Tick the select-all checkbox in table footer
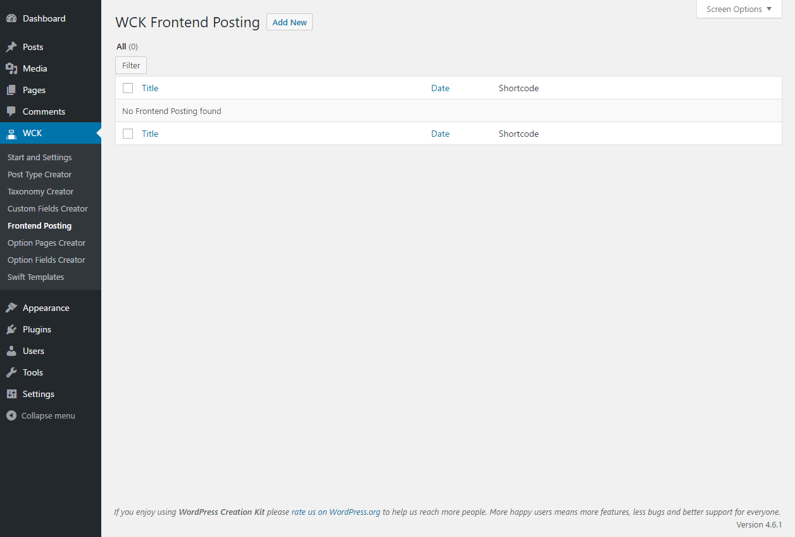The width and height of the screenshot is (795, 537). pyautogui.click(x=128, y=134)
